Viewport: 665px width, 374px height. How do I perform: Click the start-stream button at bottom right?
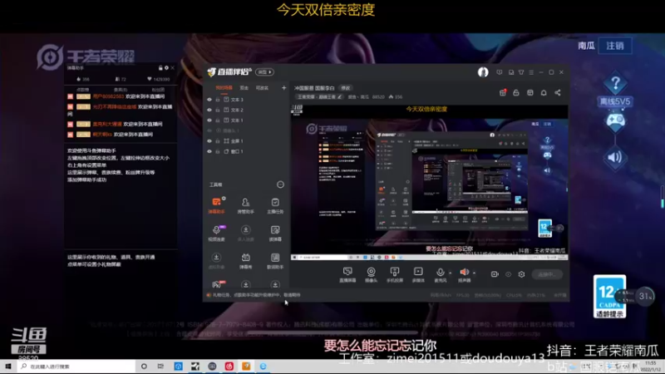547,274
